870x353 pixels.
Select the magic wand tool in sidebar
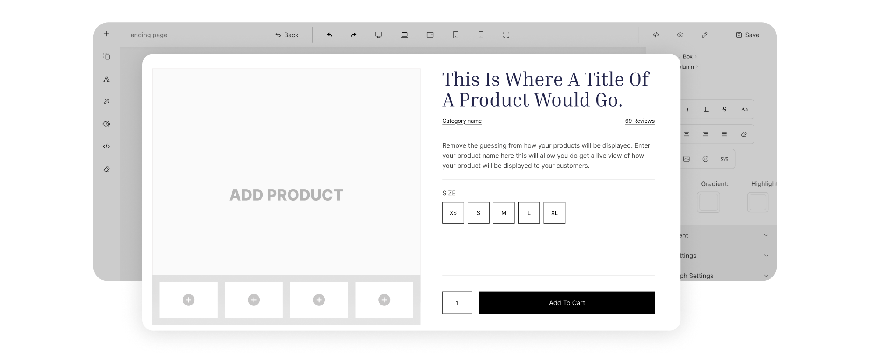coord(106,101)
